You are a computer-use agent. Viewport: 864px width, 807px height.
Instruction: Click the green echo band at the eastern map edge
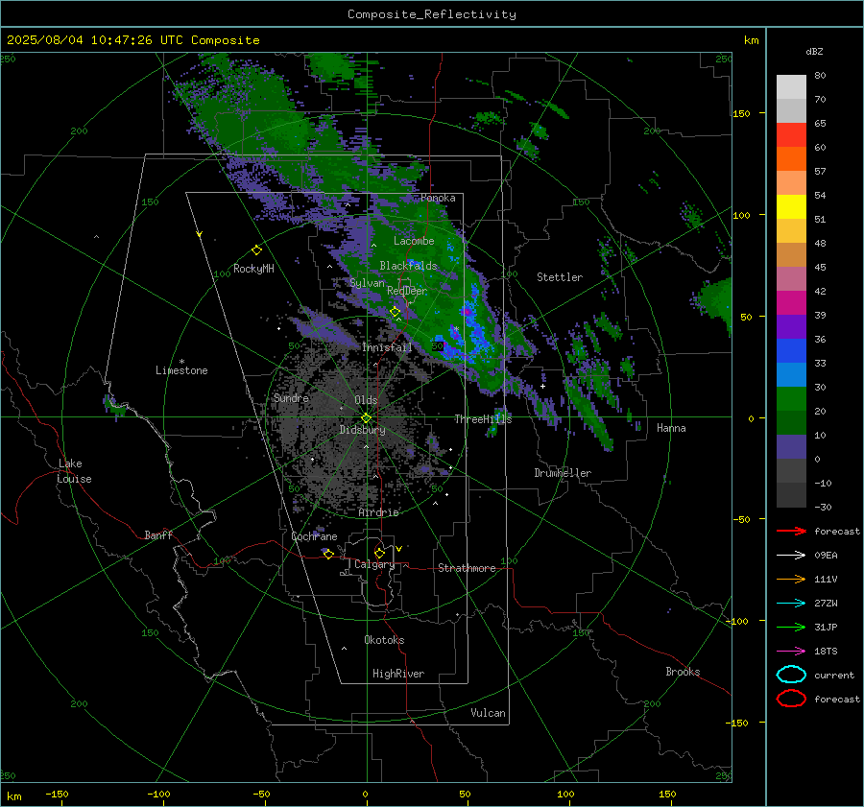click(716, 302)
